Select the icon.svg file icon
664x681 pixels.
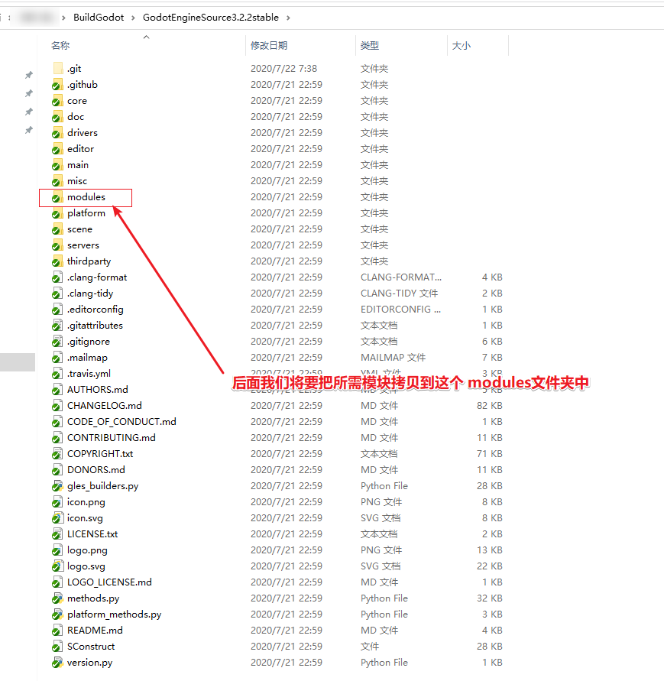(57, 517)
